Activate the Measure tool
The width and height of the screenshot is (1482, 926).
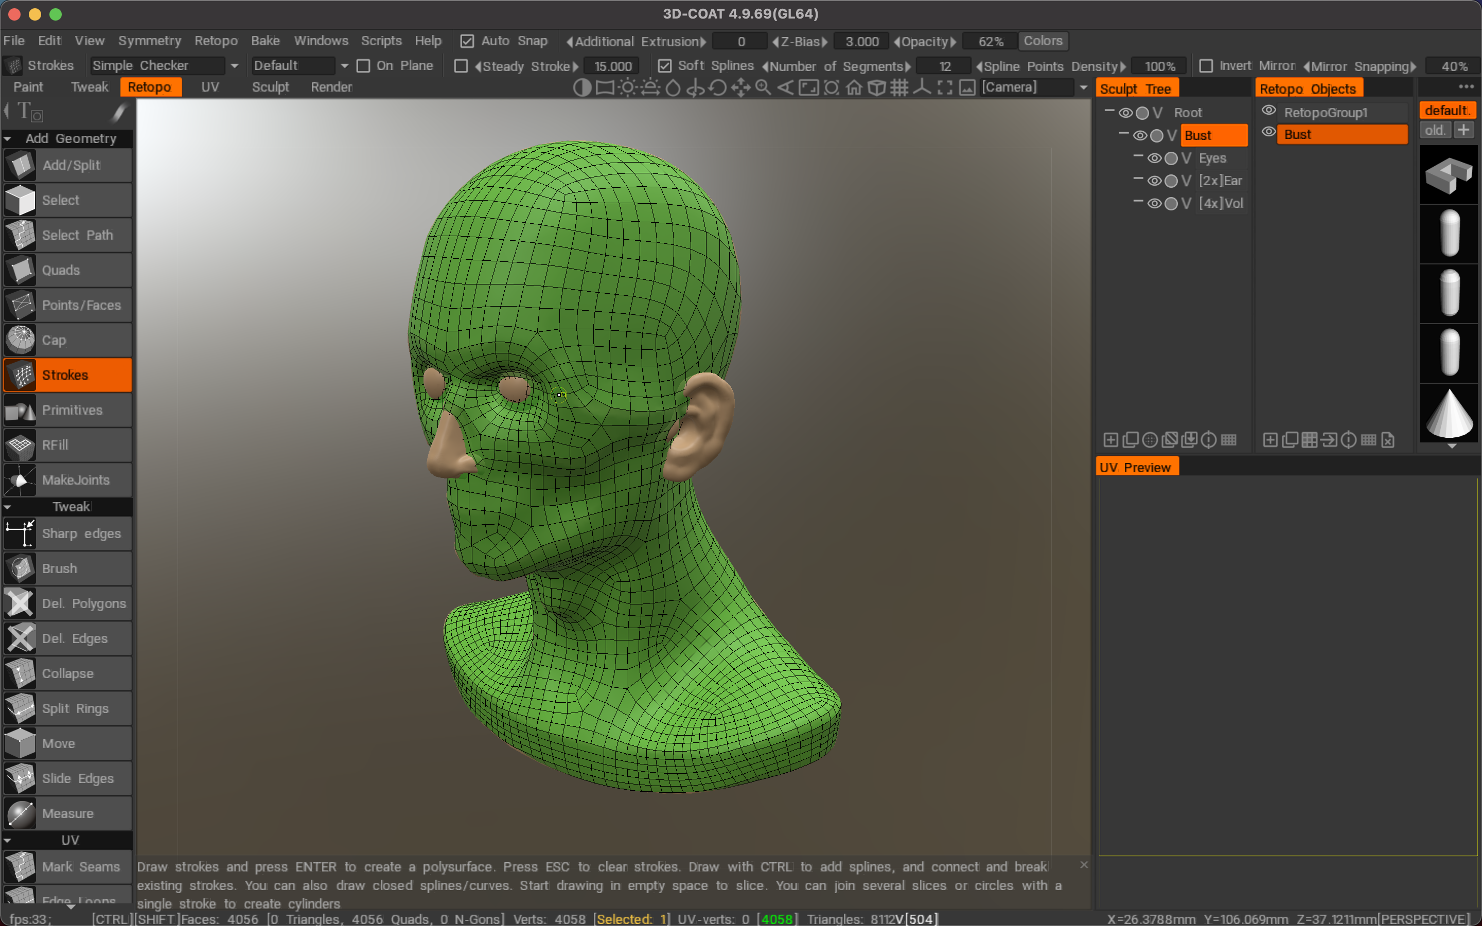coord(67,813)
